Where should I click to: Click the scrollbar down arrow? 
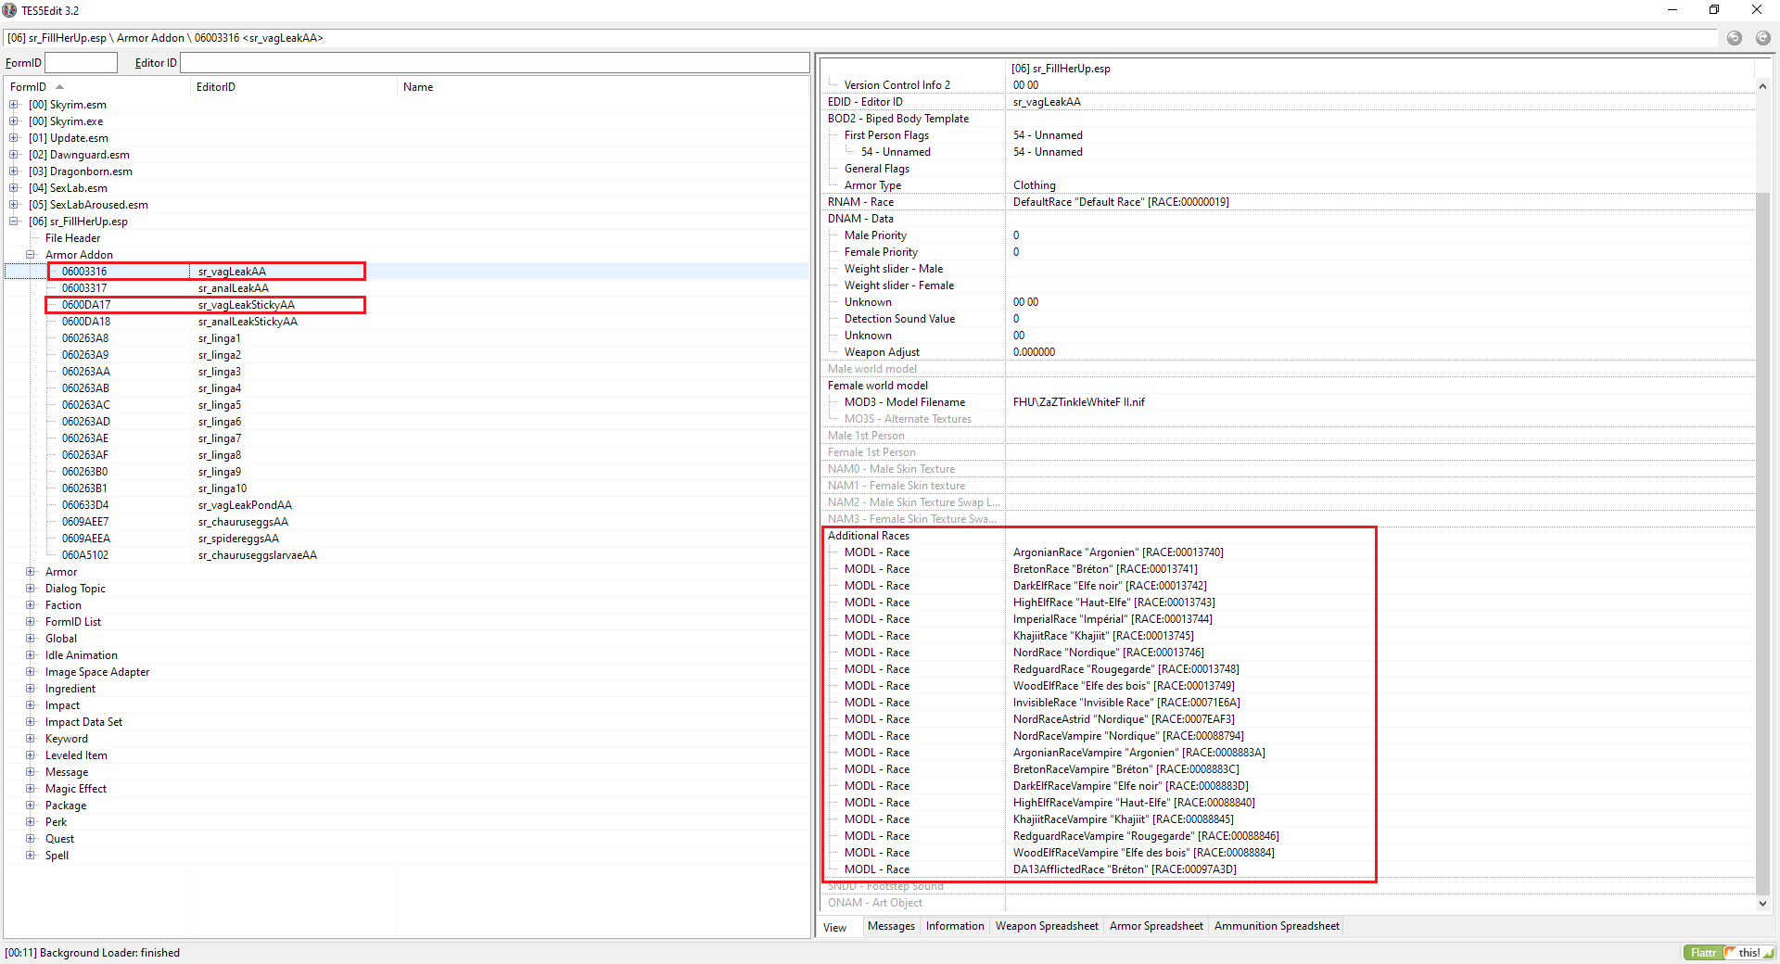pos(1762,903)
